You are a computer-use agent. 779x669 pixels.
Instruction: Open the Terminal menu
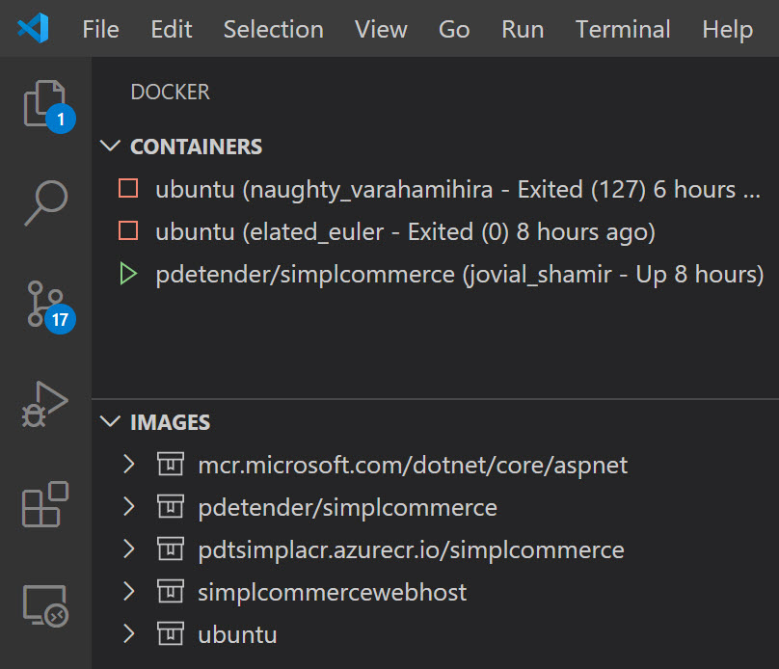point(622,29)
